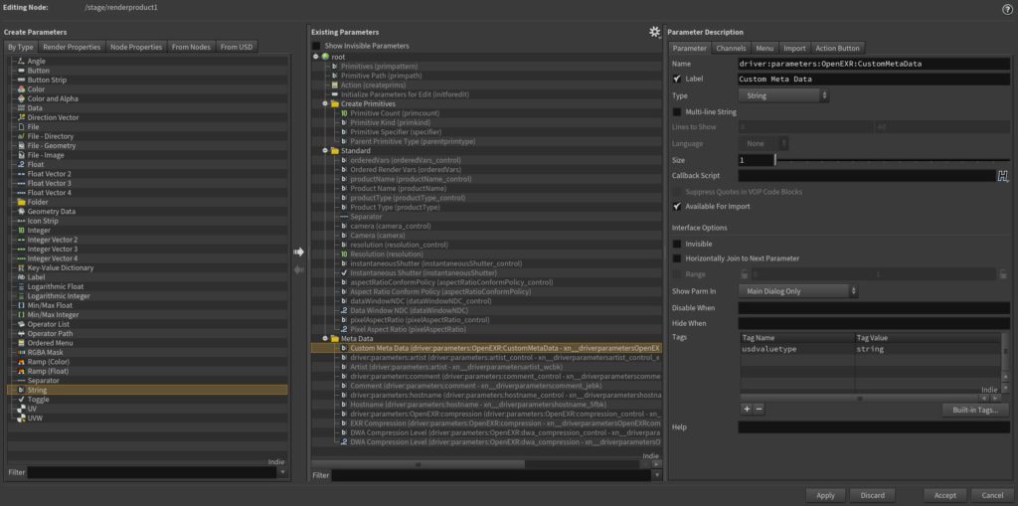Collapse the Standard folder

coord(325,151)
